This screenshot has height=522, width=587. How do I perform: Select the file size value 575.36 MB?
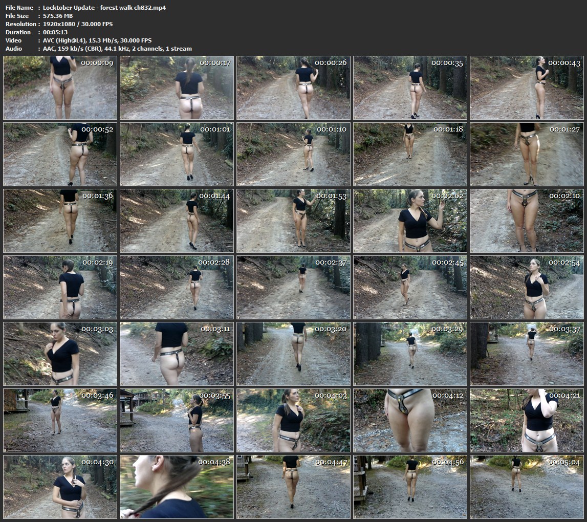(58, 16)
